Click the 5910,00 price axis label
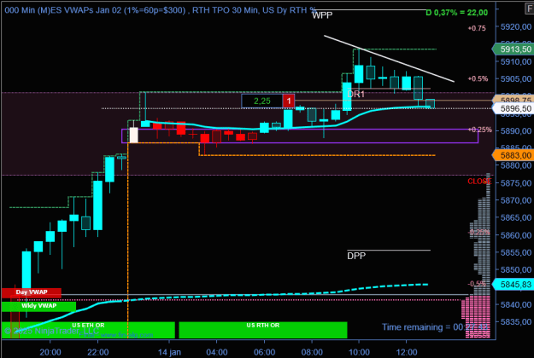The height and width of the screenshot is (358, 534). (x=516, y=62)
